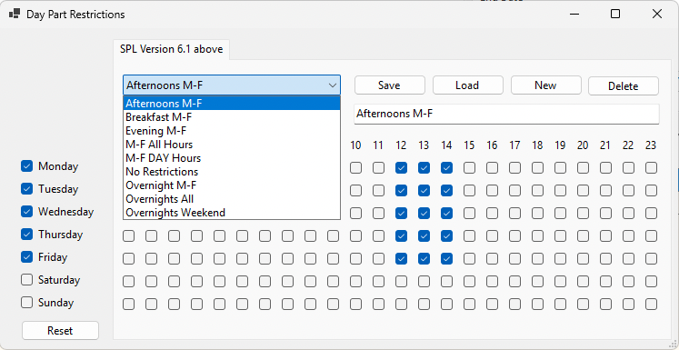Click the Reset button
Image resolution: width=679 pixels, height=350 pixels.
(x=60, y=331)
